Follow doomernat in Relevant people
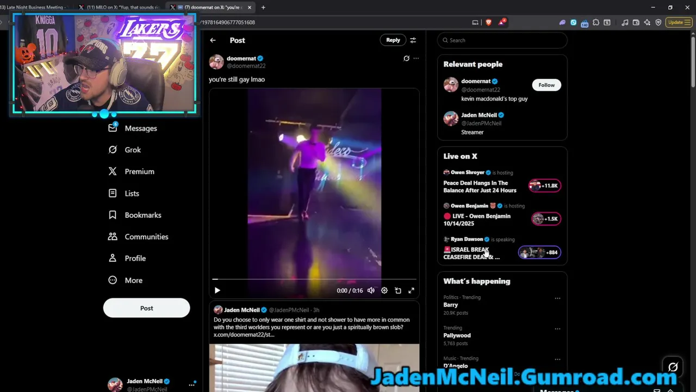The width and height of the screenshot is (696, 392). point(546,85)
